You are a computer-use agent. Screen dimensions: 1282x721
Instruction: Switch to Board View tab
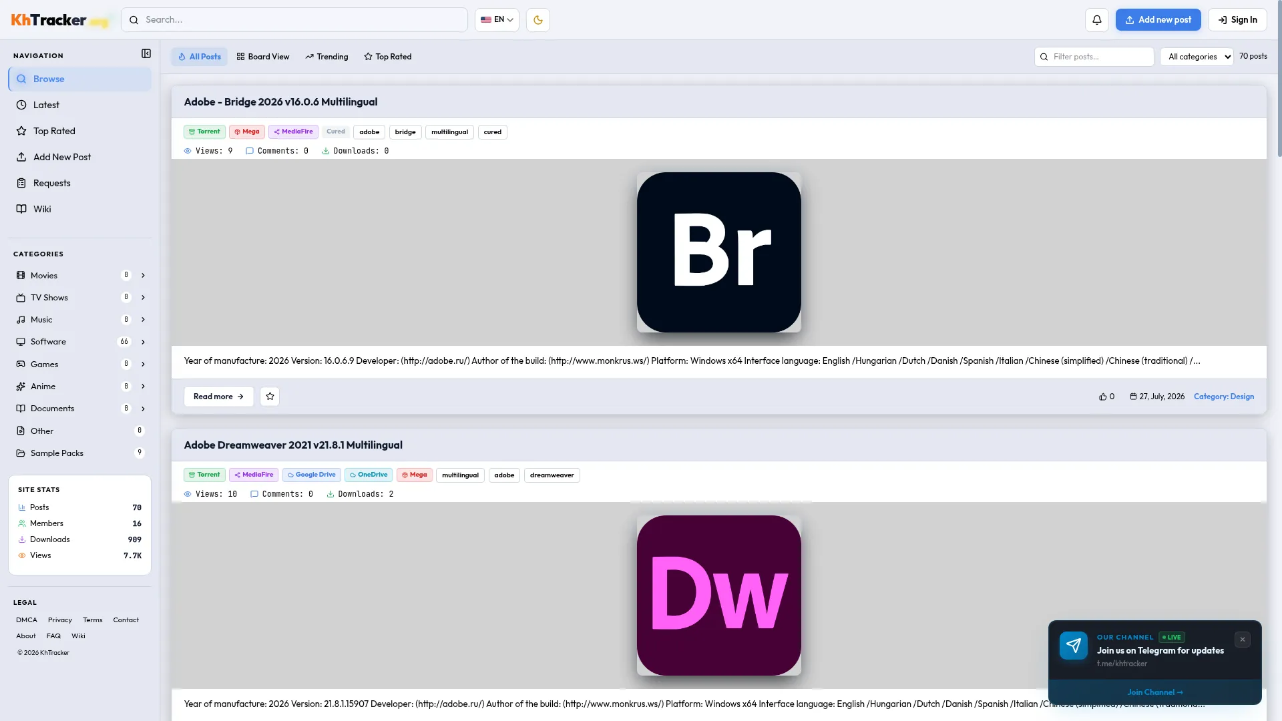click(x=263, y=57)
